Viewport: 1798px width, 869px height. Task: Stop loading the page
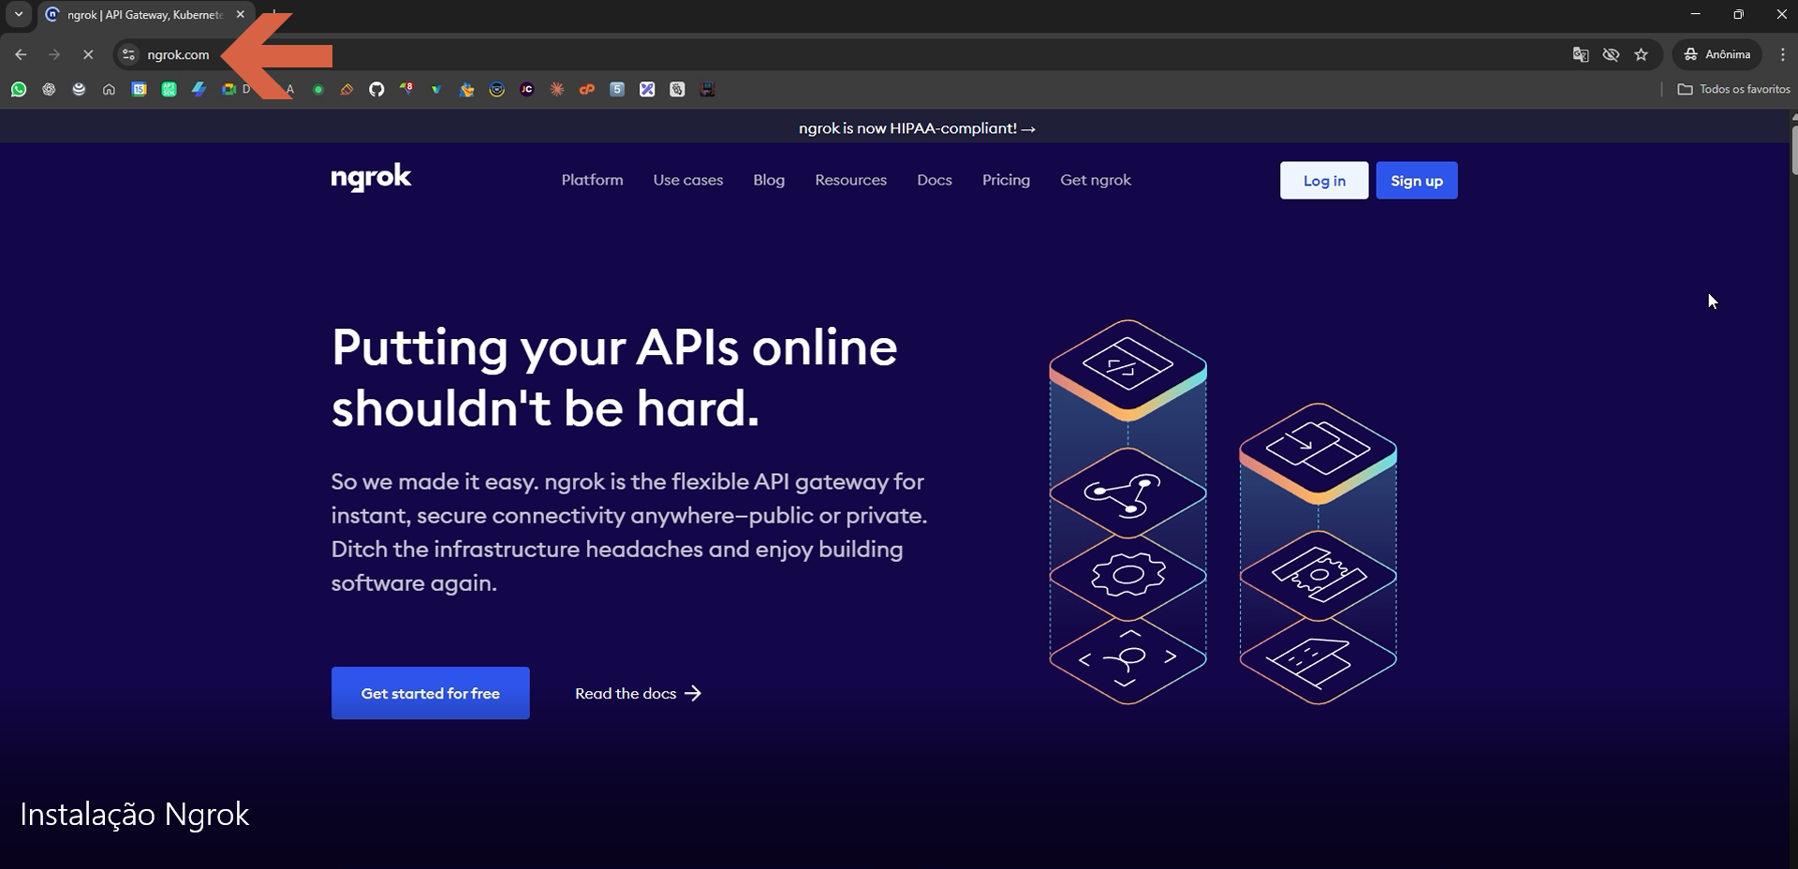(88, 54)
